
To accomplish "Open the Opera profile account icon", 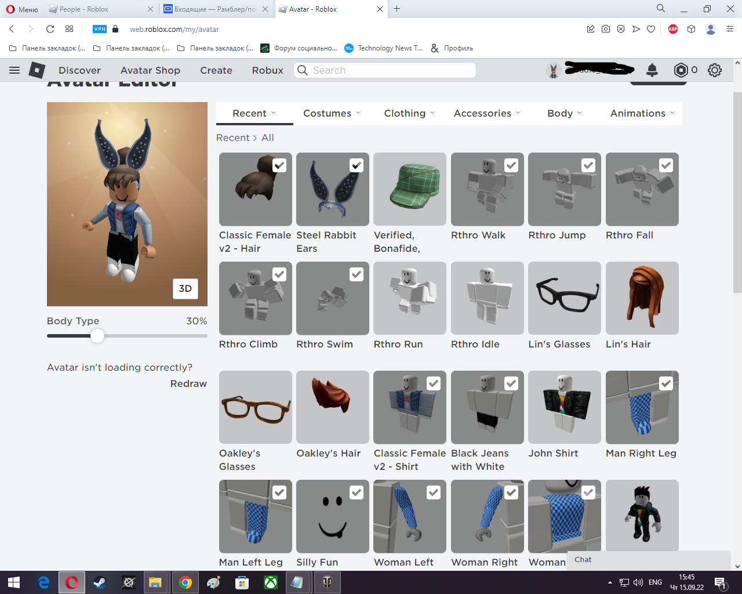I will (x=711, y=29).
